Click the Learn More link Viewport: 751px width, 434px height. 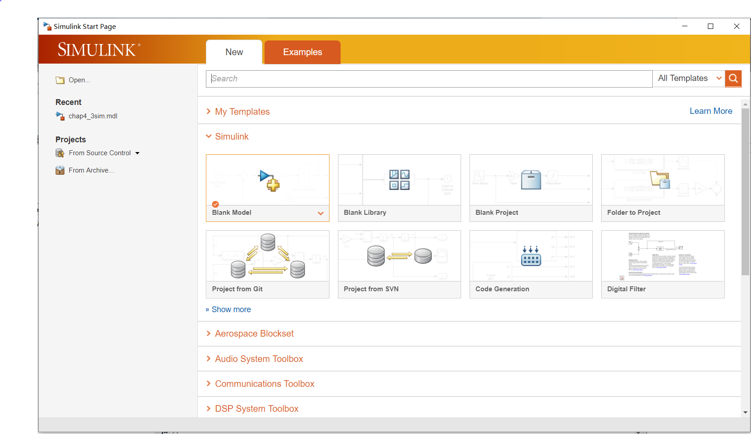tap(711, 111)
